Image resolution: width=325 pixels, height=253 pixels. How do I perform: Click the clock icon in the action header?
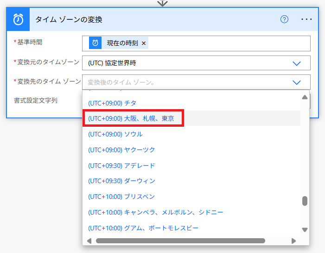[19, 19]
